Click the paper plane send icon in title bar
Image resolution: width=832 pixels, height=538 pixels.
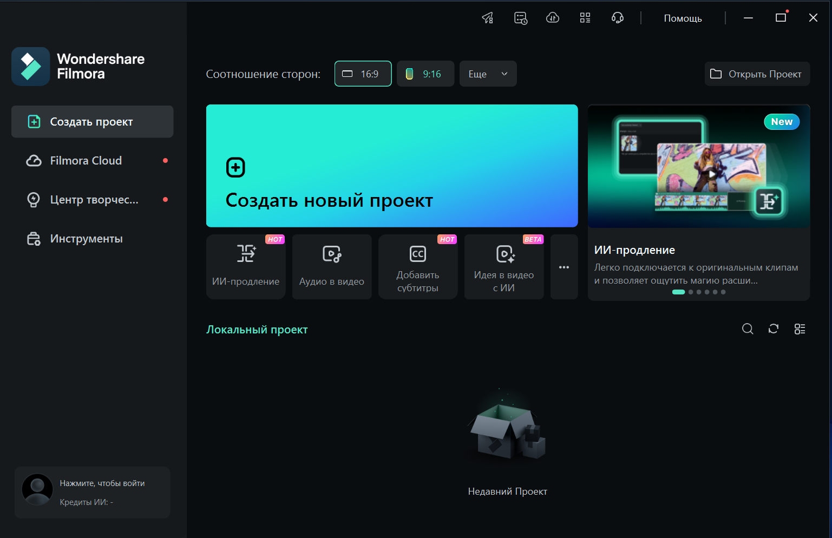pyautogui.click(x=488, y=18)
